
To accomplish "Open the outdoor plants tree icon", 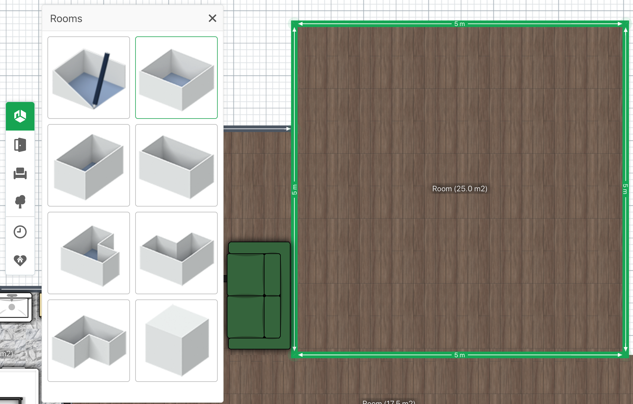I will click(20, 202).
